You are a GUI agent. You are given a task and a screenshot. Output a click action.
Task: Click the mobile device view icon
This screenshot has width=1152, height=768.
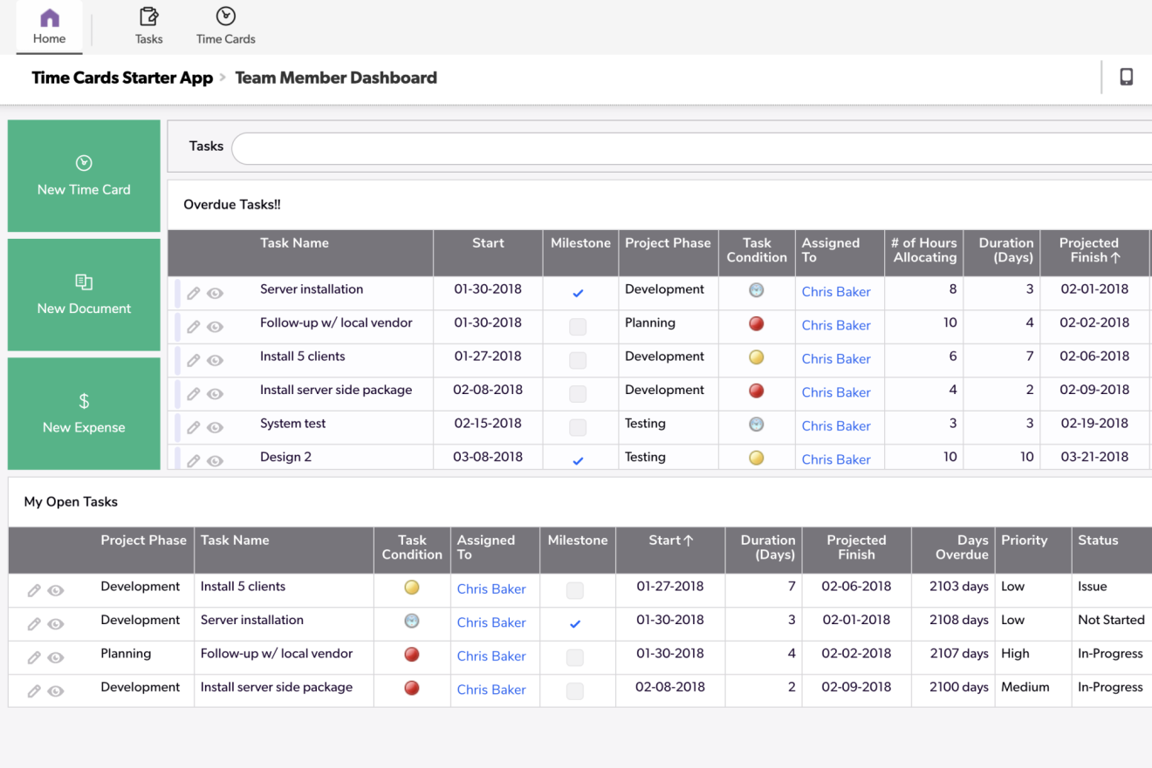[x=1126, y=78]
